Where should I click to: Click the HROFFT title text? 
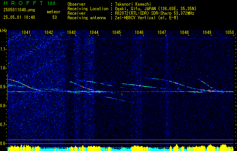[x=23, y=3]
